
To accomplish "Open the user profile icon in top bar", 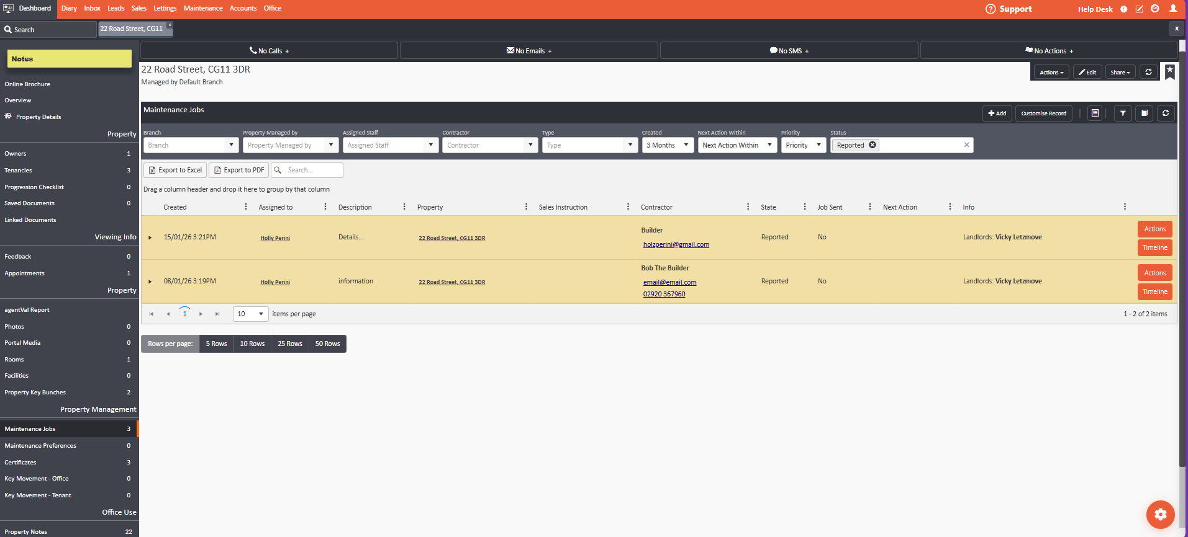I will 1173,9.
